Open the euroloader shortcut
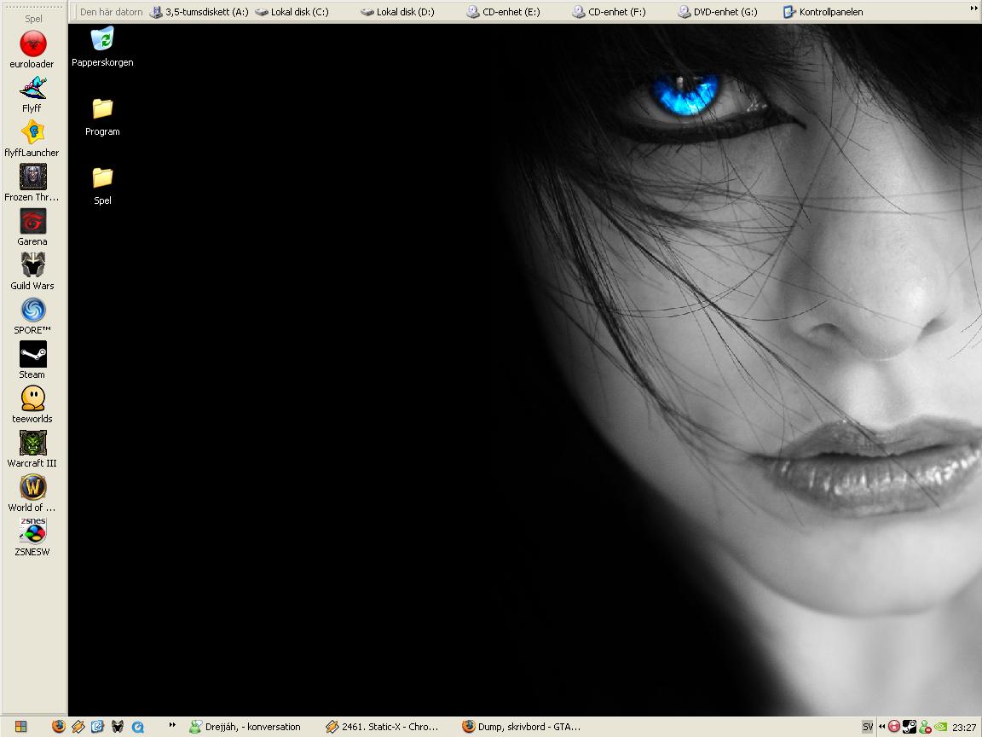 tap(32, 50)
